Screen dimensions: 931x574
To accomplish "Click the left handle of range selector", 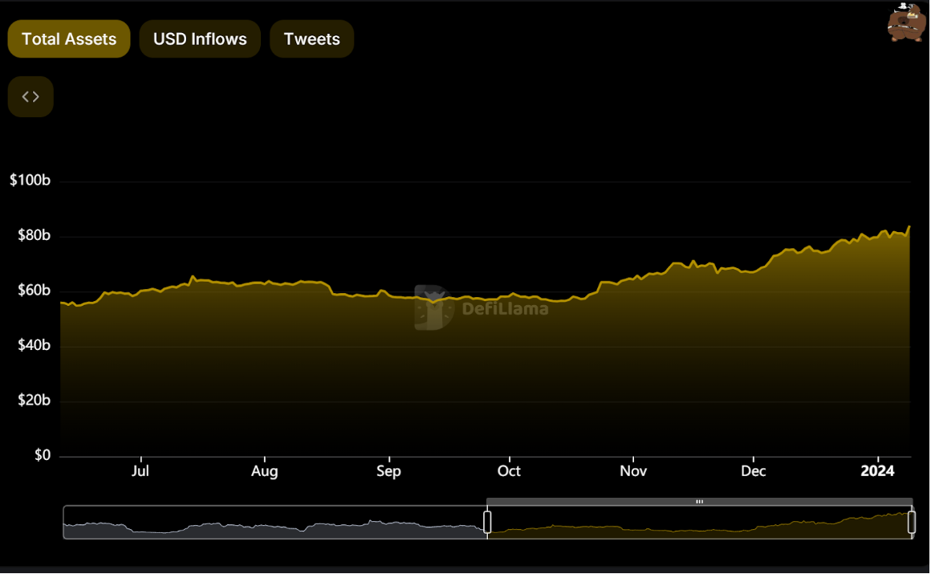I will coord(487,523).
